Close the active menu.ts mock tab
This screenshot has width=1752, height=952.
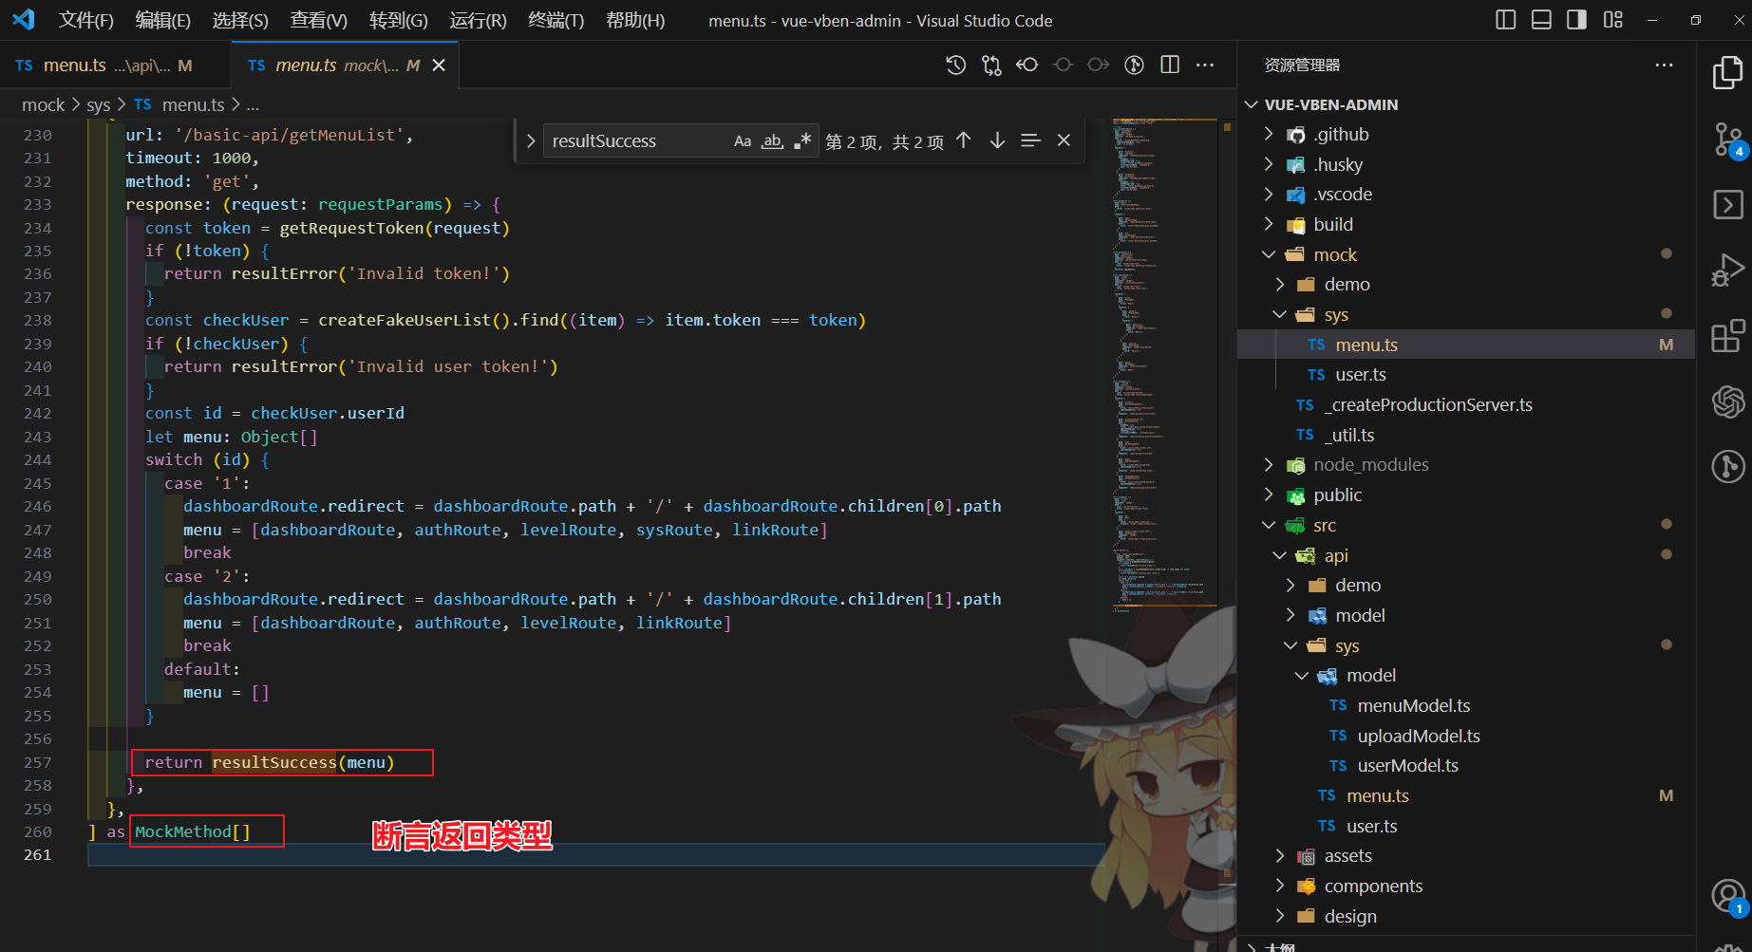(439, 65)
